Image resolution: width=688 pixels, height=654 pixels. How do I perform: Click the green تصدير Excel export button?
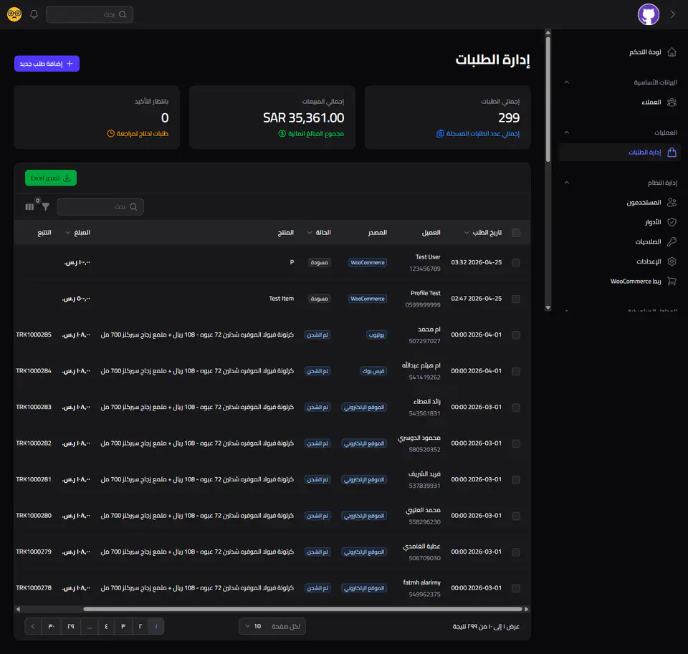pos(51,178)
